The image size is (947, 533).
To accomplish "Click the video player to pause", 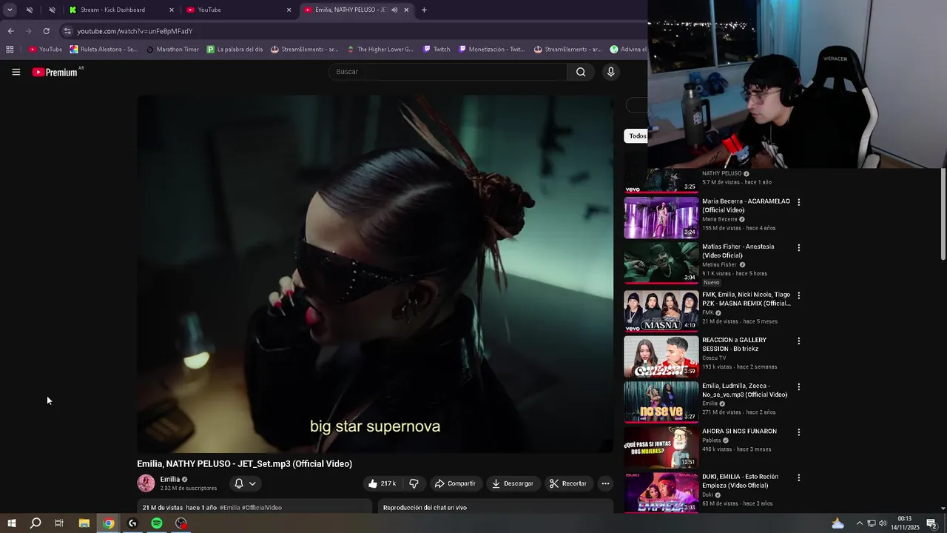I will coord(375,274).
